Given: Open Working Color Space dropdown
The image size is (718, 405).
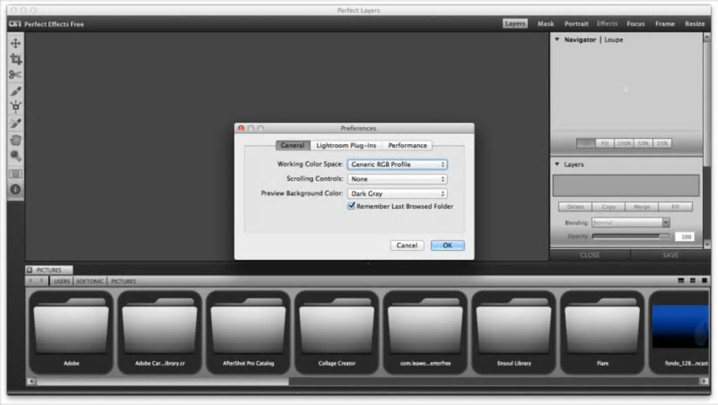Looking at the screenshot, I should click(398, 165).
